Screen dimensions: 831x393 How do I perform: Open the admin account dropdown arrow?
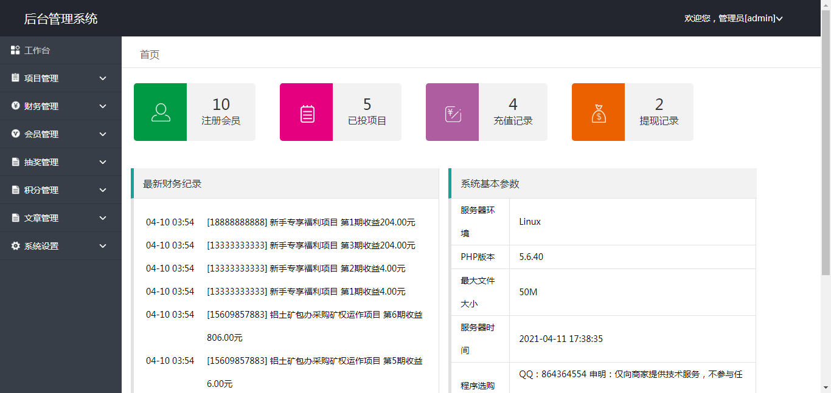pyautogui.click(x=779, y=19)
